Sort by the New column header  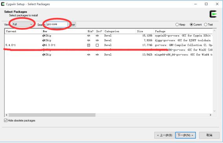coord(64,31)
